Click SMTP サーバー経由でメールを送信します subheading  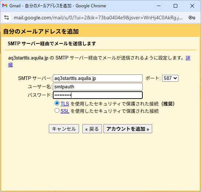[52, 43]
